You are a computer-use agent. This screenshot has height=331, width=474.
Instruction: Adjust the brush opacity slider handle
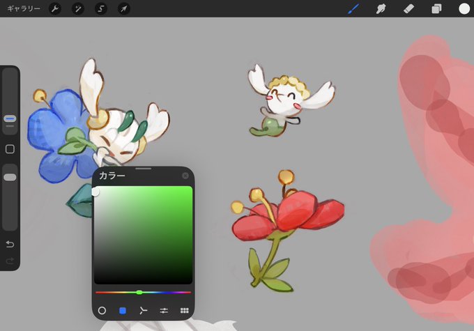pos(10,177)
